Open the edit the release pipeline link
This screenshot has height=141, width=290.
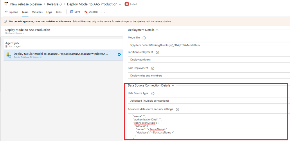pos(158,21)
